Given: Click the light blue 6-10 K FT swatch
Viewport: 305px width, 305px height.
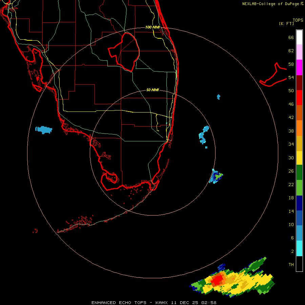Looking at the screenshot, I should point(299,233).
